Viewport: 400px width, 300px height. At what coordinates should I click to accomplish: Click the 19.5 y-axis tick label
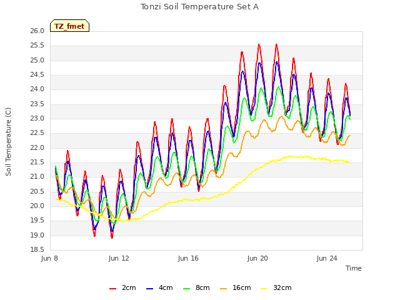37,221
